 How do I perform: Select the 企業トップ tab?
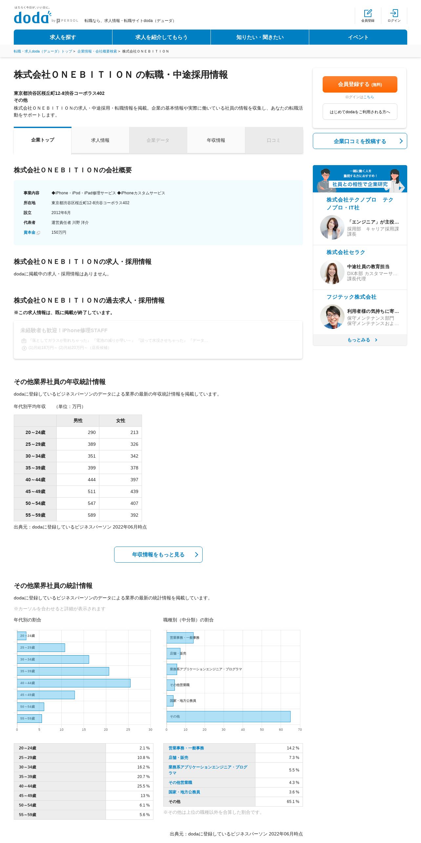pyautogui.click(x=43, y=140)
